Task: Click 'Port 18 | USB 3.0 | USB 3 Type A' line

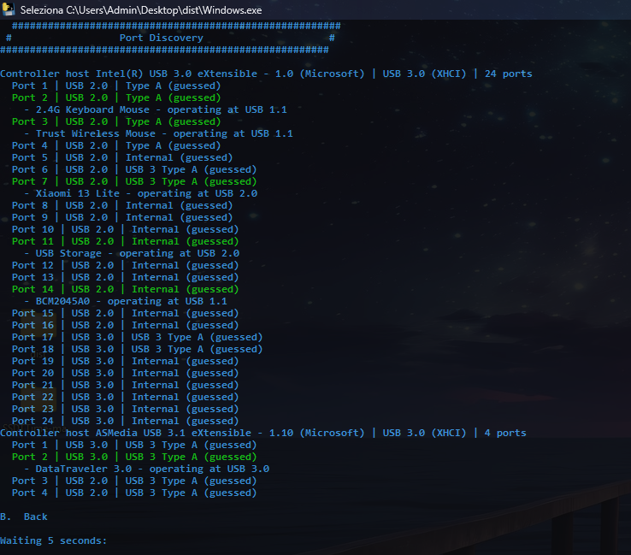Action: click(137, 349)
